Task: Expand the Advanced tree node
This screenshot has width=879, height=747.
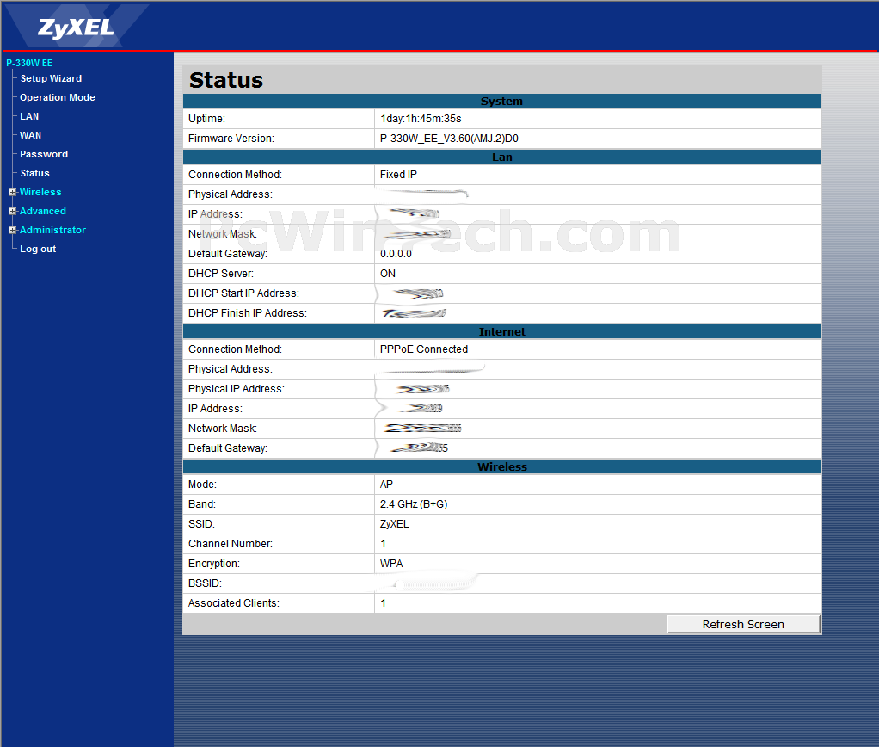Action: pos(12,212)
